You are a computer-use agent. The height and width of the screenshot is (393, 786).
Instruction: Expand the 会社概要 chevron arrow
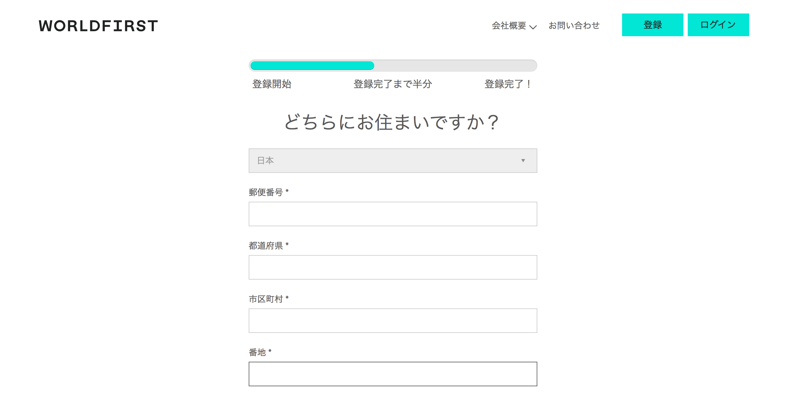click(533, 27)
